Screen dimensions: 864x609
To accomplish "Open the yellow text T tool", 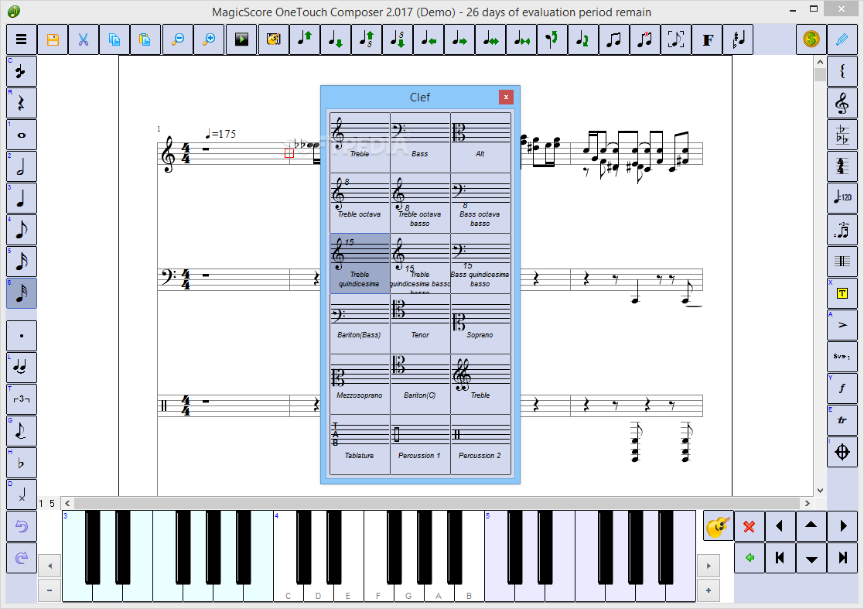I will pos(842,293).
